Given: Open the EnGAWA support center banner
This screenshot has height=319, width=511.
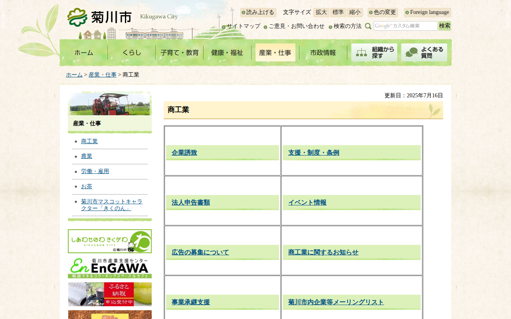Looking at the screenshot, I should pos(110,268).
